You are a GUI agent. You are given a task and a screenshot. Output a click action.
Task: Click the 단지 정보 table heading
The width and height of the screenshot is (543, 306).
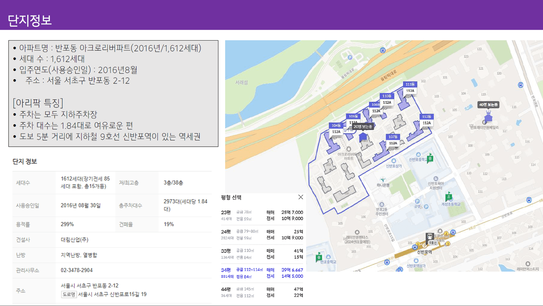(25, 161)
